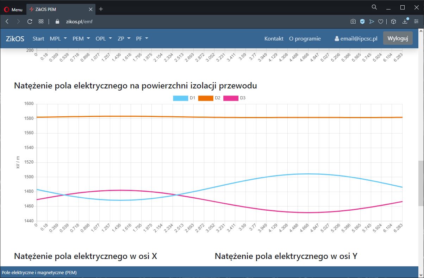Viewport: 424px width, 278px height.
Task: Add page to bookmarks with heart icon
Action: point(381,21)
